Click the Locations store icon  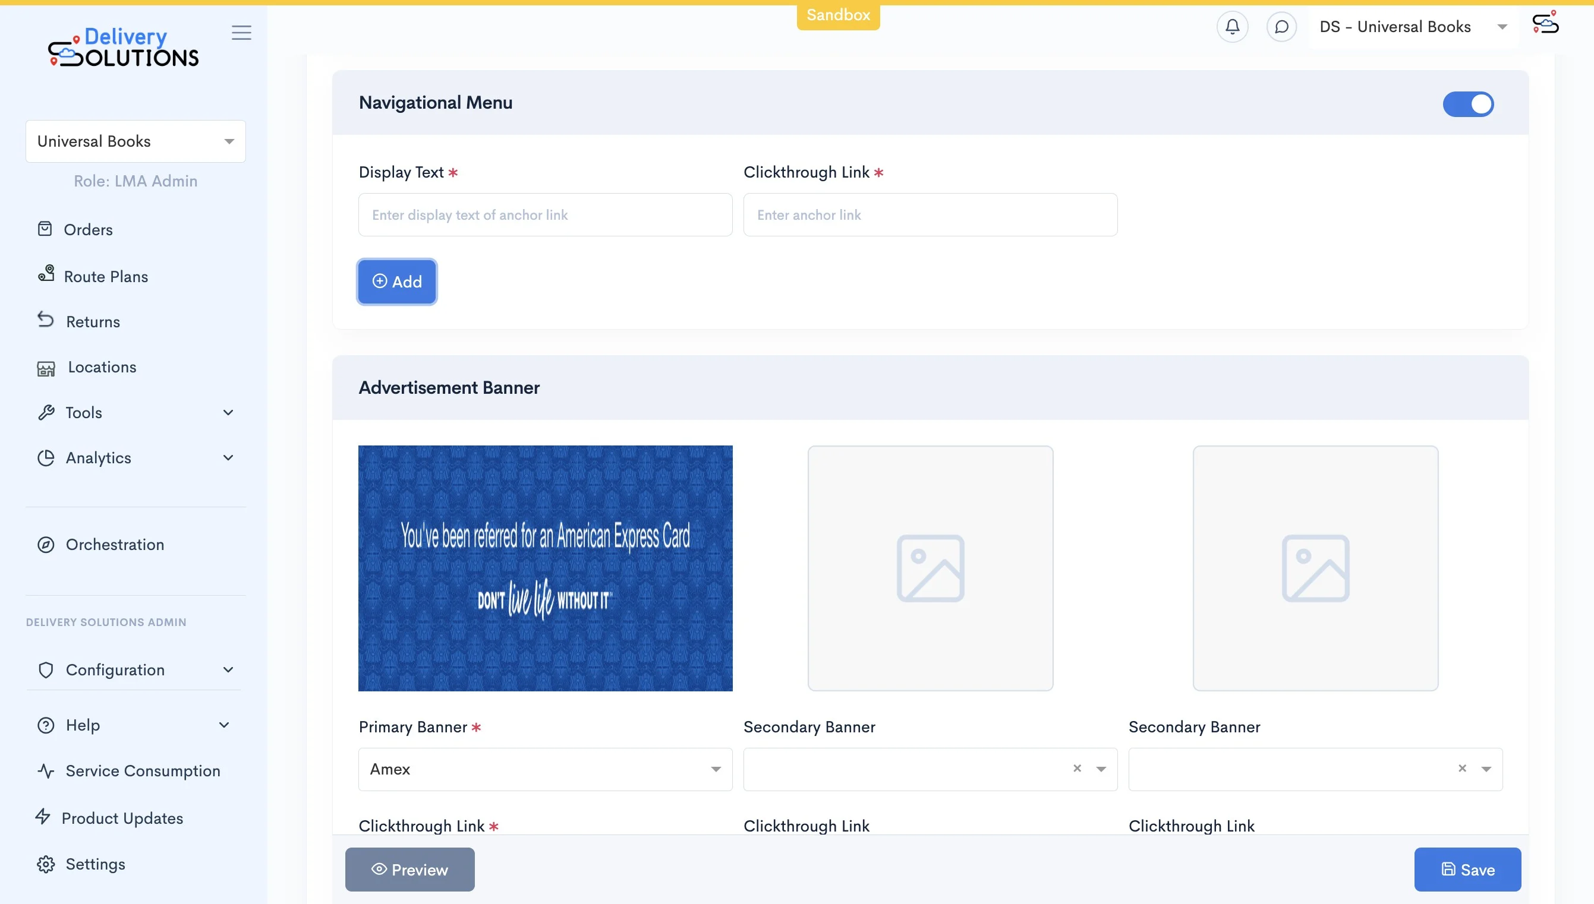[46, 369]
